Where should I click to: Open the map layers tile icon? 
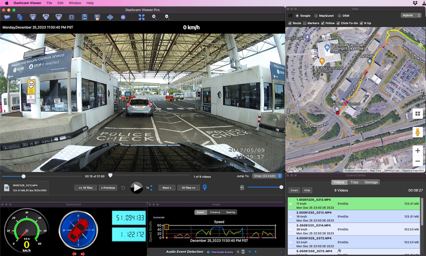coord(418,114)
